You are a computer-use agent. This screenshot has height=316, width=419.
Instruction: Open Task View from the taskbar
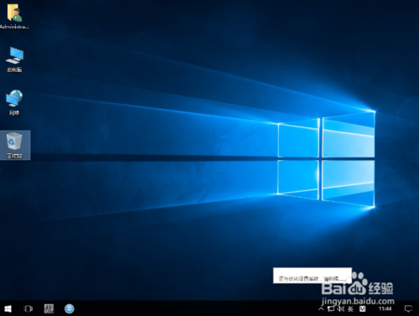(28, 308)
